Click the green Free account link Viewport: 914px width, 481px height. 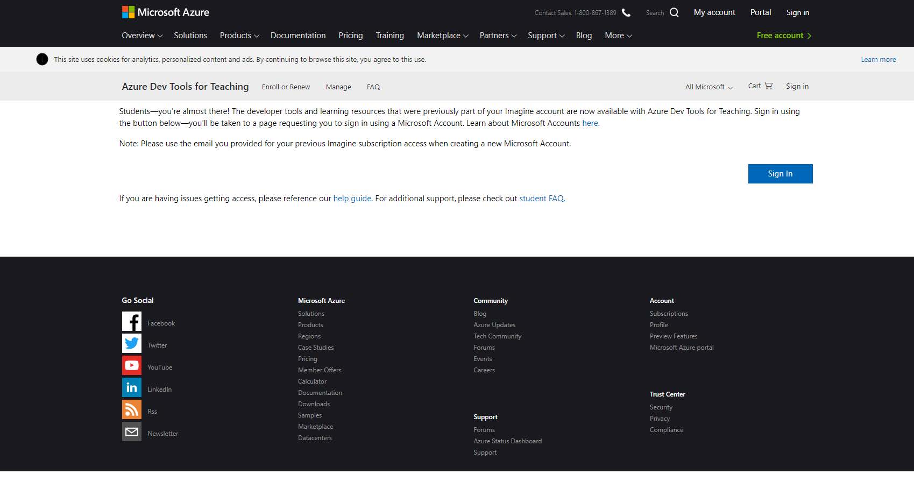tap(783, 36)
